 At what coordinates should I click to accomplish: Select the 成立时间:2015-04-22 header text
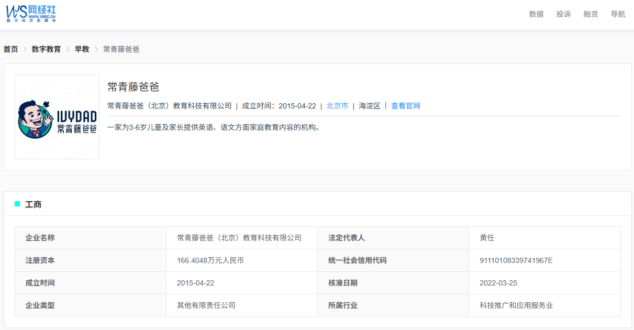click(x=279, y=106)
